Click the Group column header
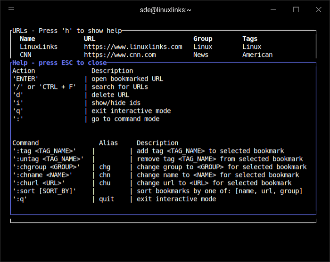The image size is (330, 262). point(203,39)
